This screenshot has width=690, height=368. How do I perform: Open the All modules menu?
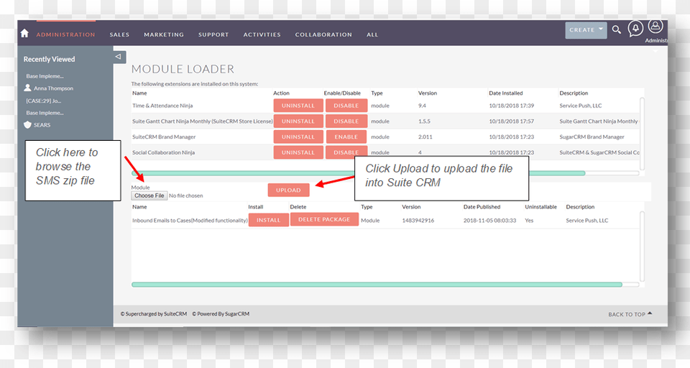pyautogui.click(x=372, y=34)
